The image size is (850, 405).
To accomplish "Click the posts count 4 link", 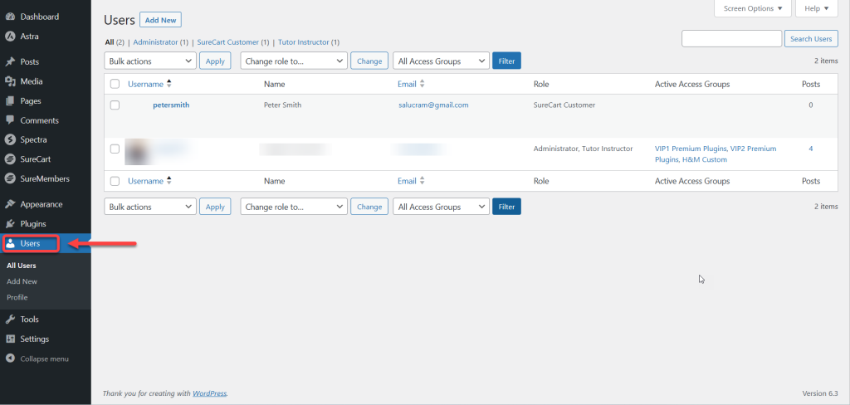I will 811,149.
